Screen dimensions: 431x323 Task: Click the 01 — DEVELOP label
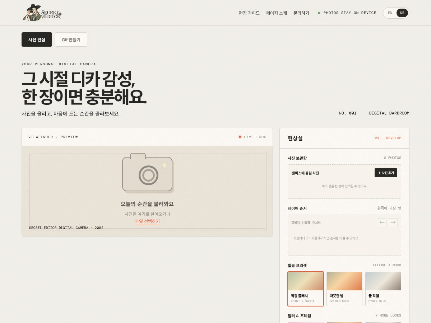[388, 138]
